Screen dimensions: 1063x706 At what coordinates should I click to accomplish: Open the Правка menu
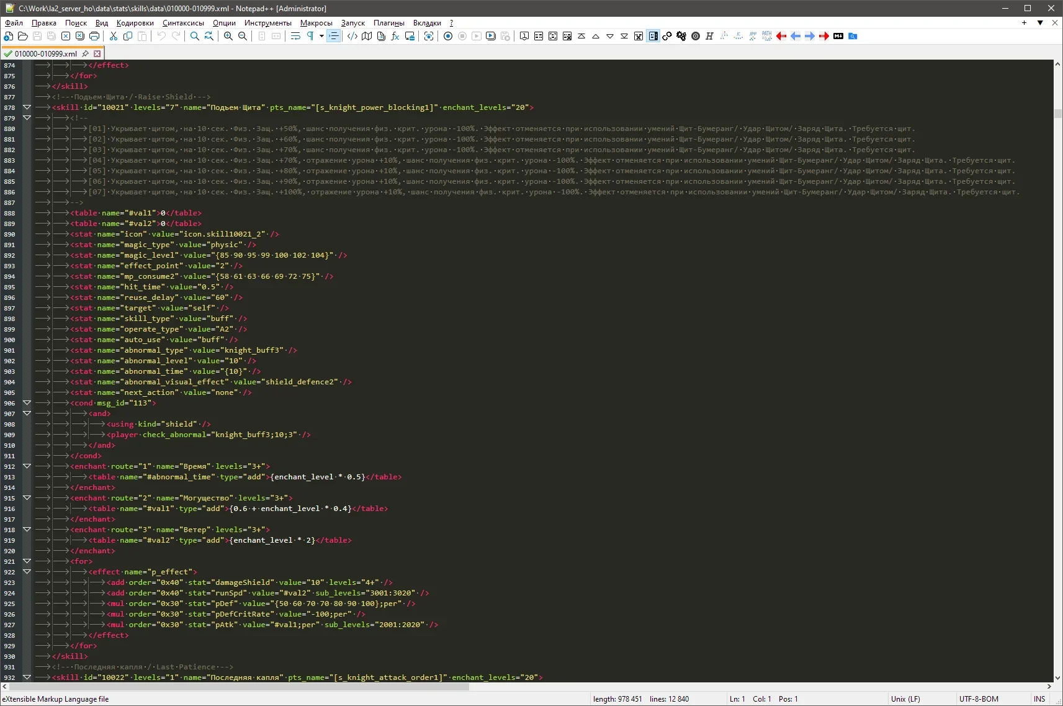(43, 23)
